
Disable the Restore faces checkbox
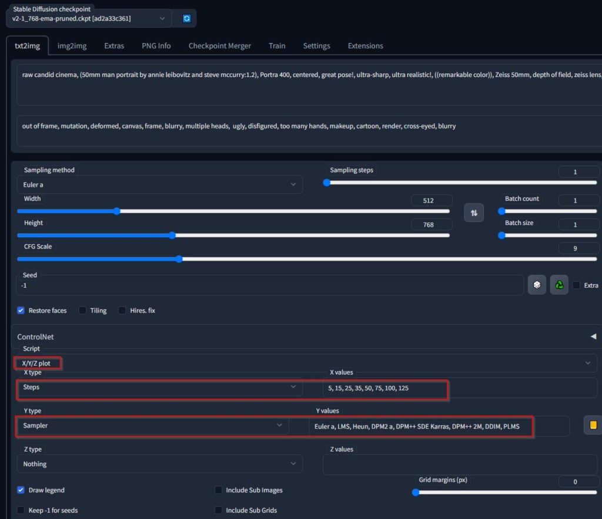point(21,310)
